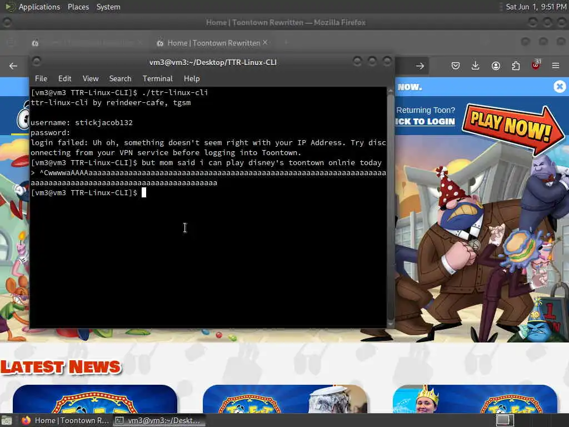Open Firefox downloads icon
The height and width of the screenshot is (427, 569).
pyautogui.click(x=476, y=66)
